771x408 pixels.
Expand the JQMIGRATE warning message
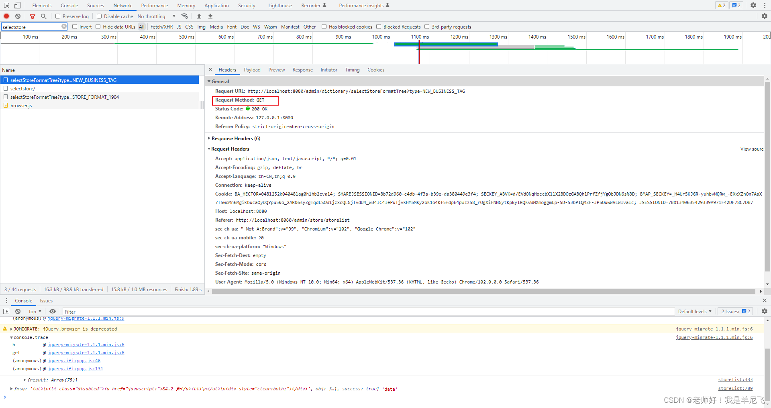(x=11, y=329)
